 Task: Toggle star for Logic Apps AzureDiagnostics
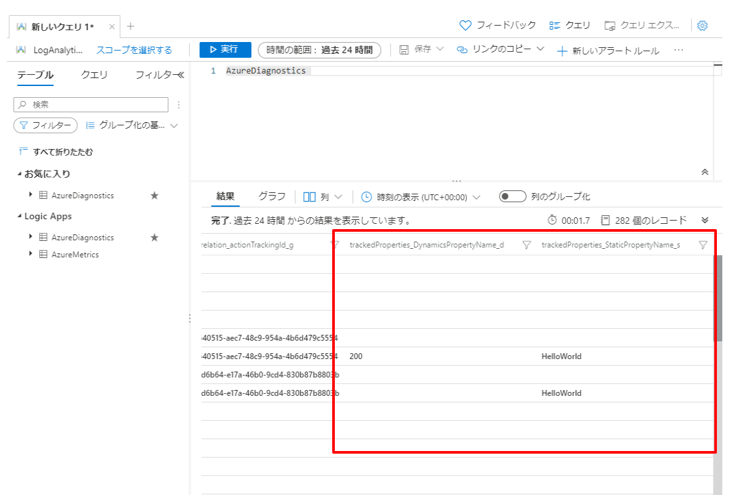click(x=154, y=238)
